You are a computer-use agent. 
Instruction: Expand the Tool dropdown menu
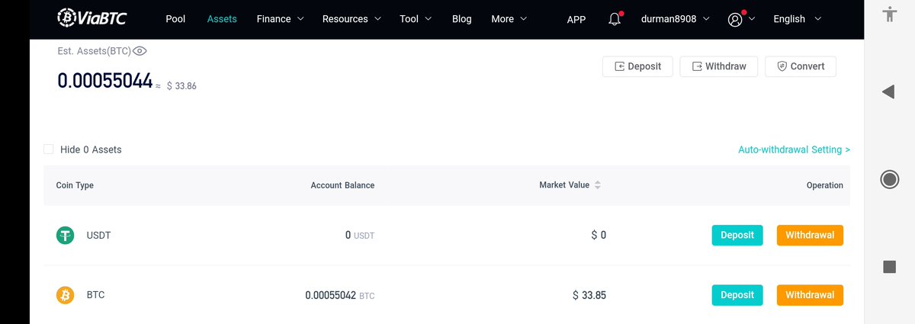click(x=416, y=19)
